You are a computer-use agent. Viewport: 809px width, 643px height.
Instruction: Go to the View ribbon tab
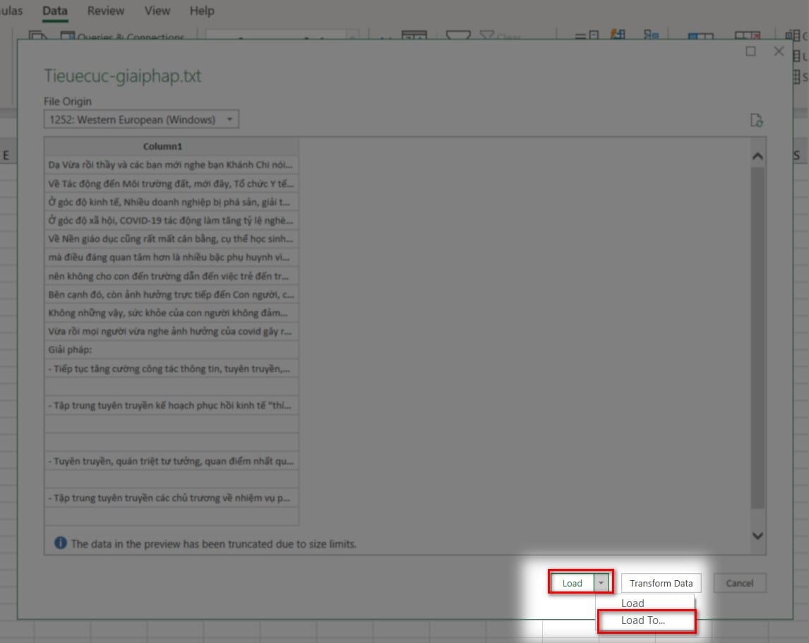point(157,11)
